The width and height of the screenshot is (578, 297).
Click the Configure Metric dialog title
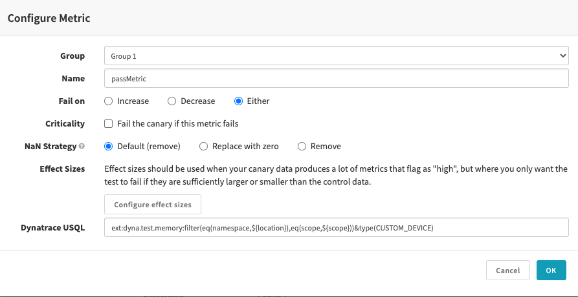(49, 18)
